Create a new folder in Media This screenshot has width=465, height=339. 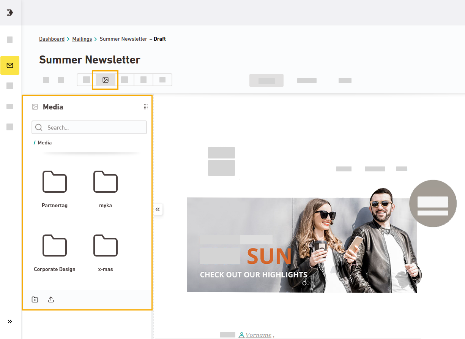[35, 299]
